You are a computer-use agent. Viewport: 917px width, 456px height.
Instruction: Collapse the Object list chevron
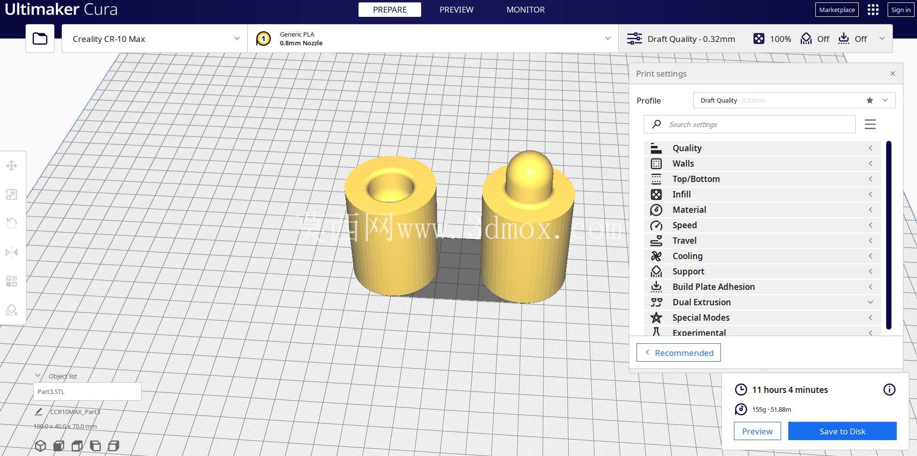pyautogui.click(x=38, y=376)
